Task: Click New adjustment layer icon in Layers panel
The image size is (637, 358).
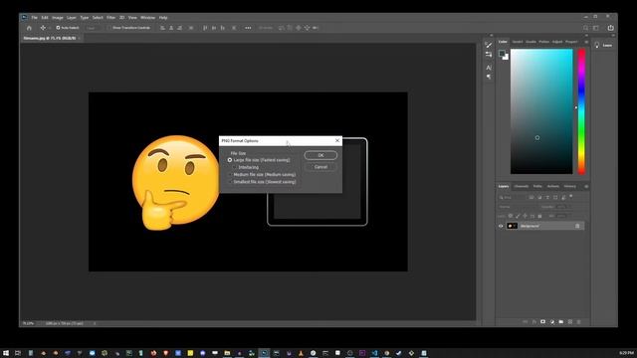Action: point(551,322)
